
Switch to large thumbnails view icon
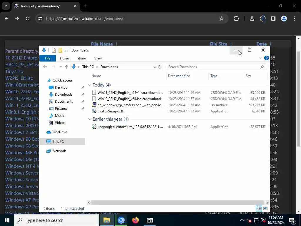click(265, 208)
